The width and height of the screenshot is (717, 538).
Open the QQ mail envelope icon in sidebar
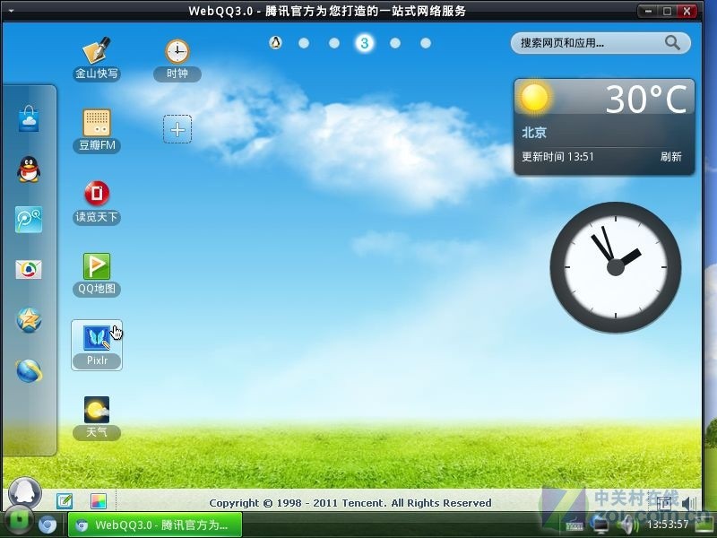click(x=29, y=270)
